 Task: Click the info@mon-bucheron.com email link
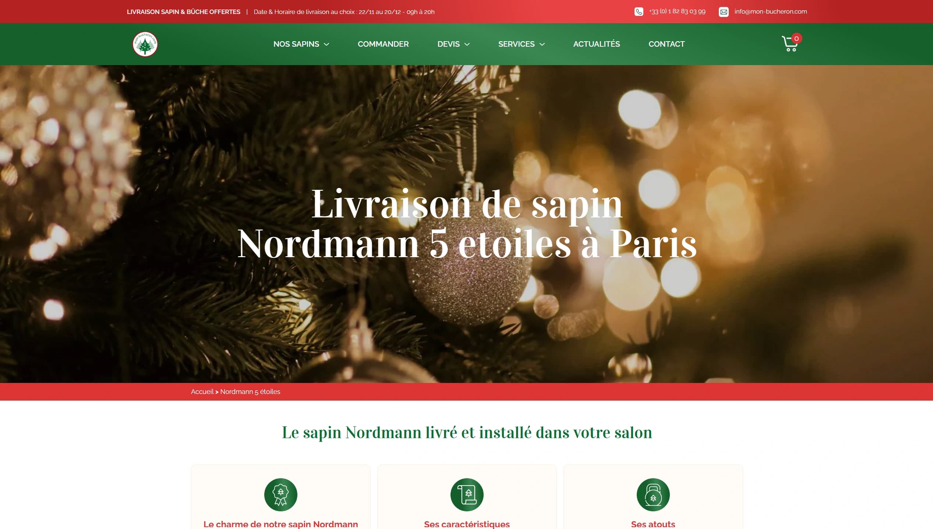[x=771, y=11]
